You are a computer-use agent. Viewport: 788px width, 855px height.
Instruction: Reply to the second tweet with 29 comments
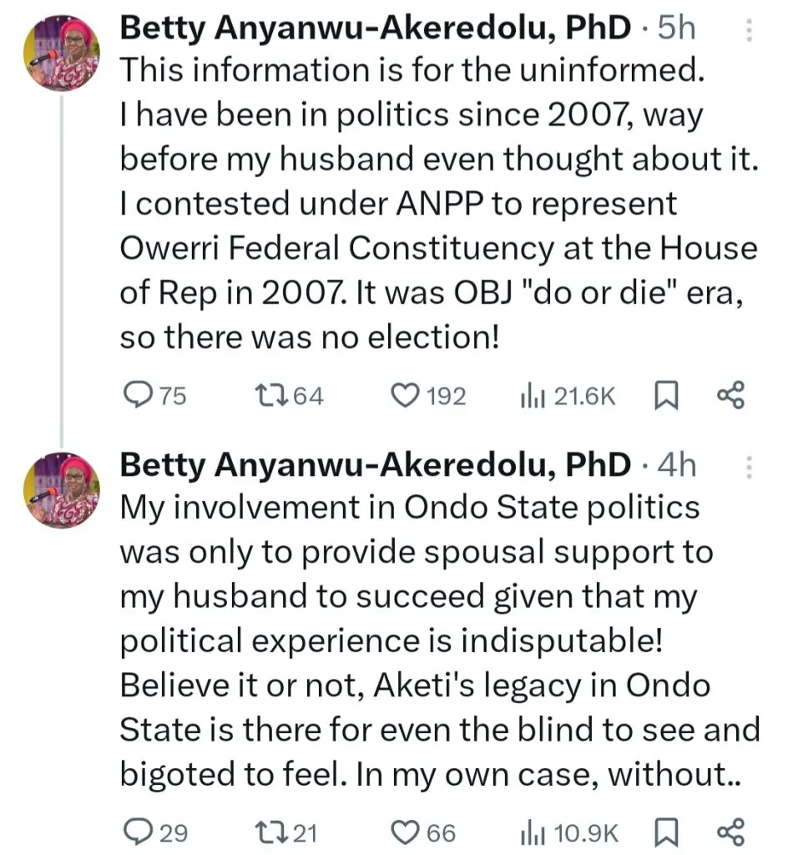[136, 832]
